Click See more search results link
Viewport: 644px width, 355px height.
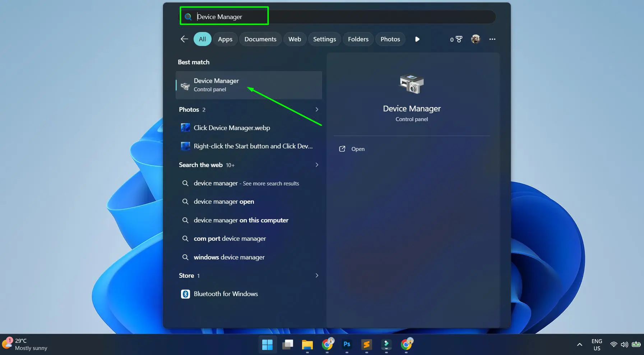[271, 183]
